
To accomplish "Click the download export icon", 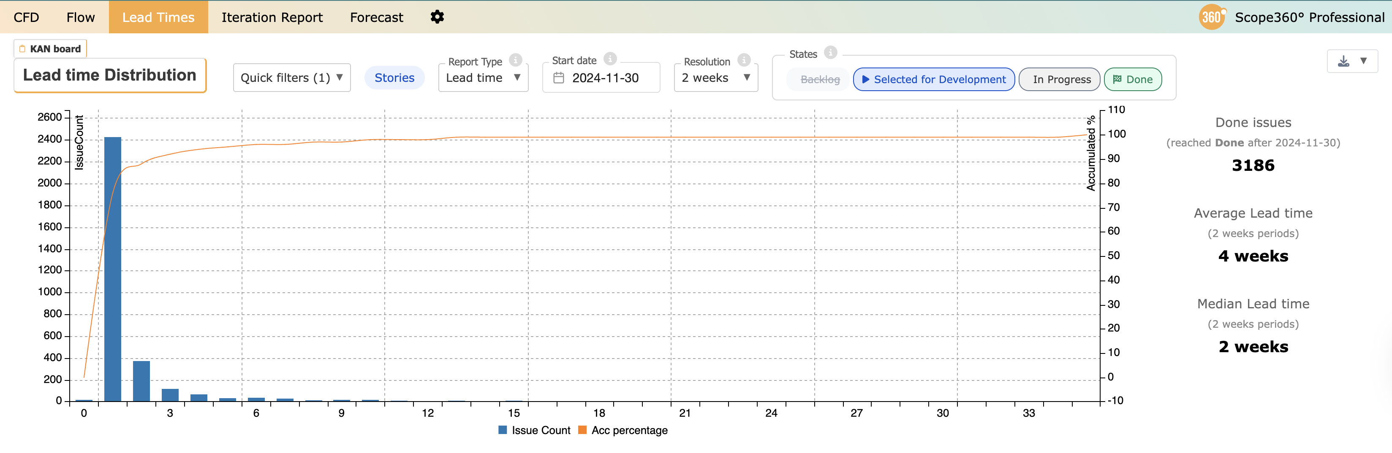I will (x=1343, y=61).
